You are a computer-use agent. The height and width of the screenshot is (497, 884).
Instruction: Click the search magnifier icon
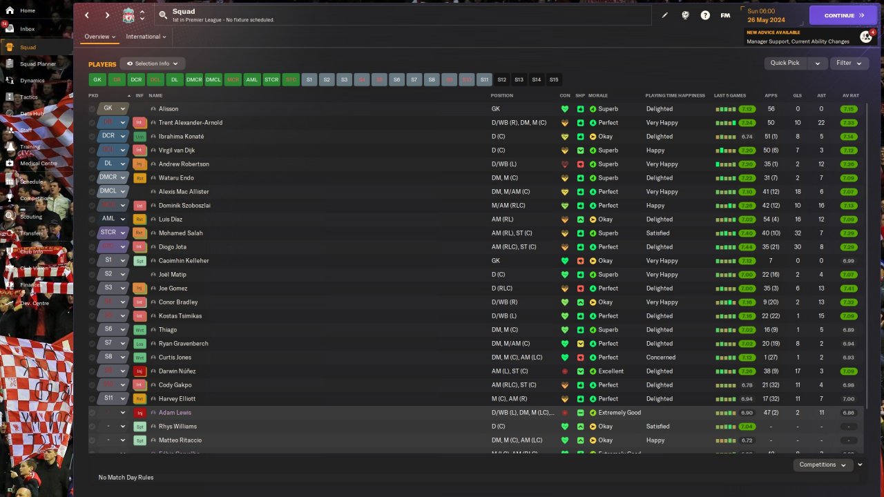(x=163, y=14)
